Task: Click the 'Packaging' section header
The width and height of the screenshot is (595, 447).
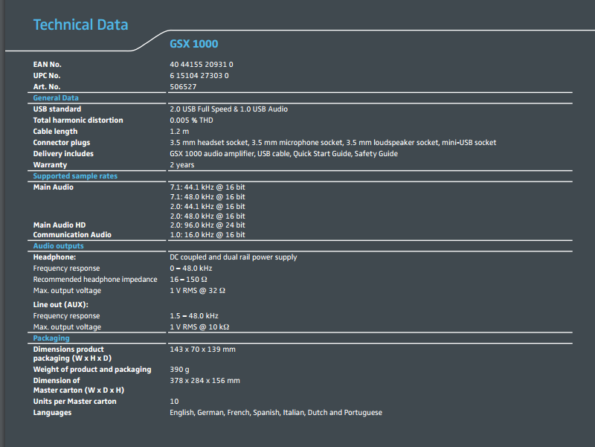Action: (x=51, y=338)
